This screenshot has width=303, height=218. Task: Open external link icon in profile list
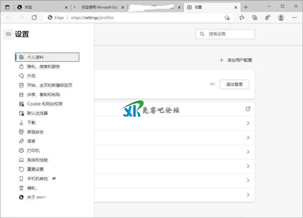248,109
